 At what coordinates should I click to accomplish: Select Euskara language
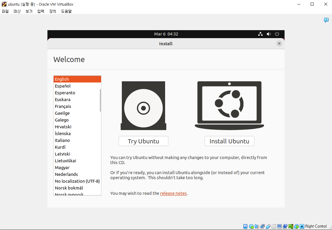(77, 99)
